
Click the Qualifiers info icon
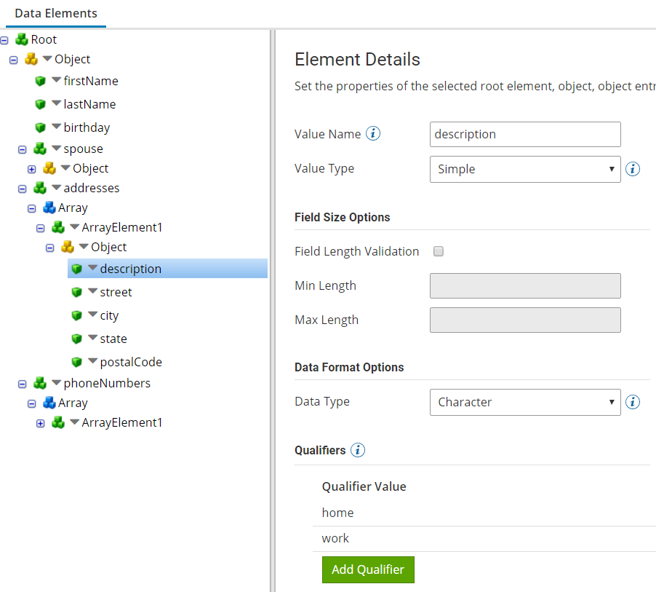tap(357, 450)
